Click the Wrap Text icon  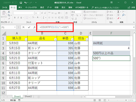pos(67,13)
